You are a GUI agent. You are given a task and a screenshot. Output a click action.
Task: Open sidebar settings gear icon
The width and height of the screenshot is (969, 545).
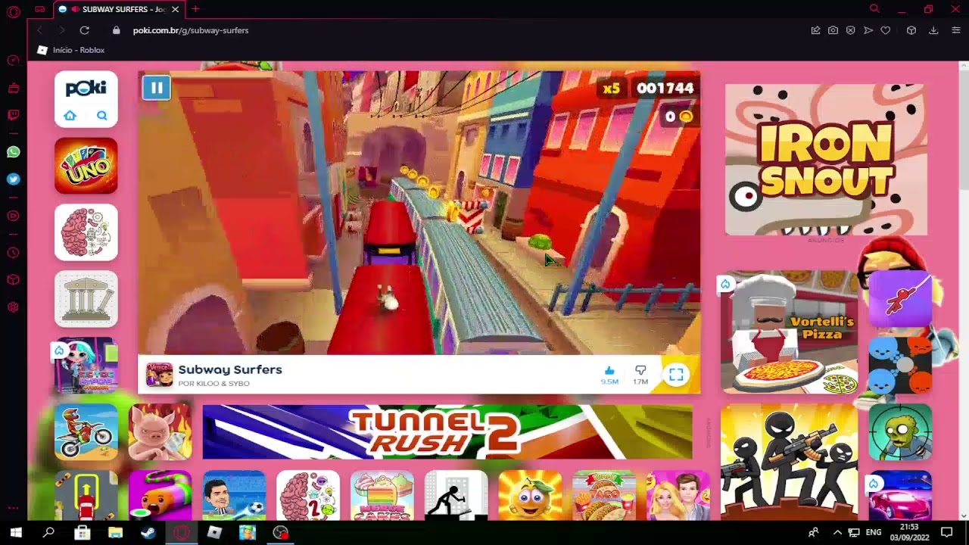pyautogui.click(x=13, y=307)
